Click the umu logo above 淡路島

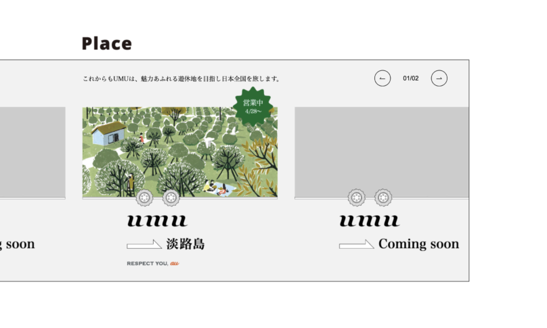[x=157, y=220]
